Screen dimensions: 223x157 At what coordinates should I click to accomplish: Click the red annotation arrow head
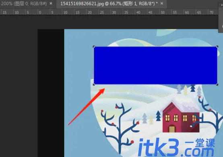point(102,91)
